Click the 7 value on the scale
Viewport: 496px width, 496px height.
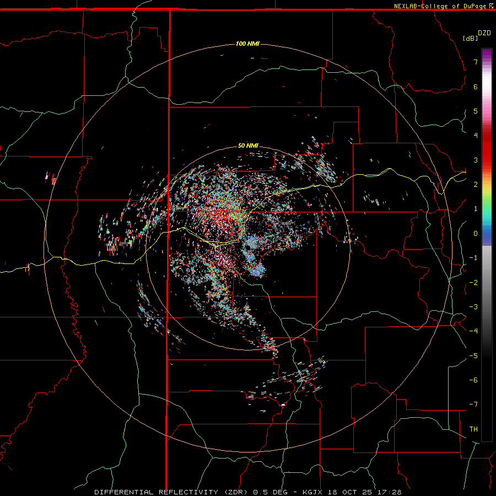(476, 62)
